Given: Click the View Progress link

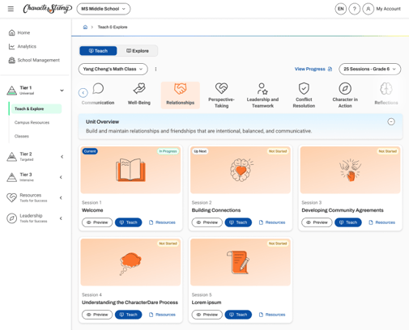Looking at the screenshot, I should tap(313, 69).
